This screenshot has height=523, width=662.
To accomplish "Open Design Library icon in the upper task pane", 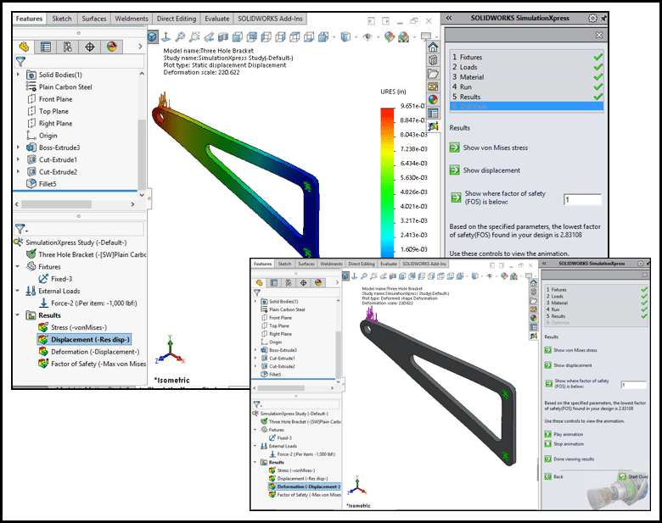I will [433, 60].
